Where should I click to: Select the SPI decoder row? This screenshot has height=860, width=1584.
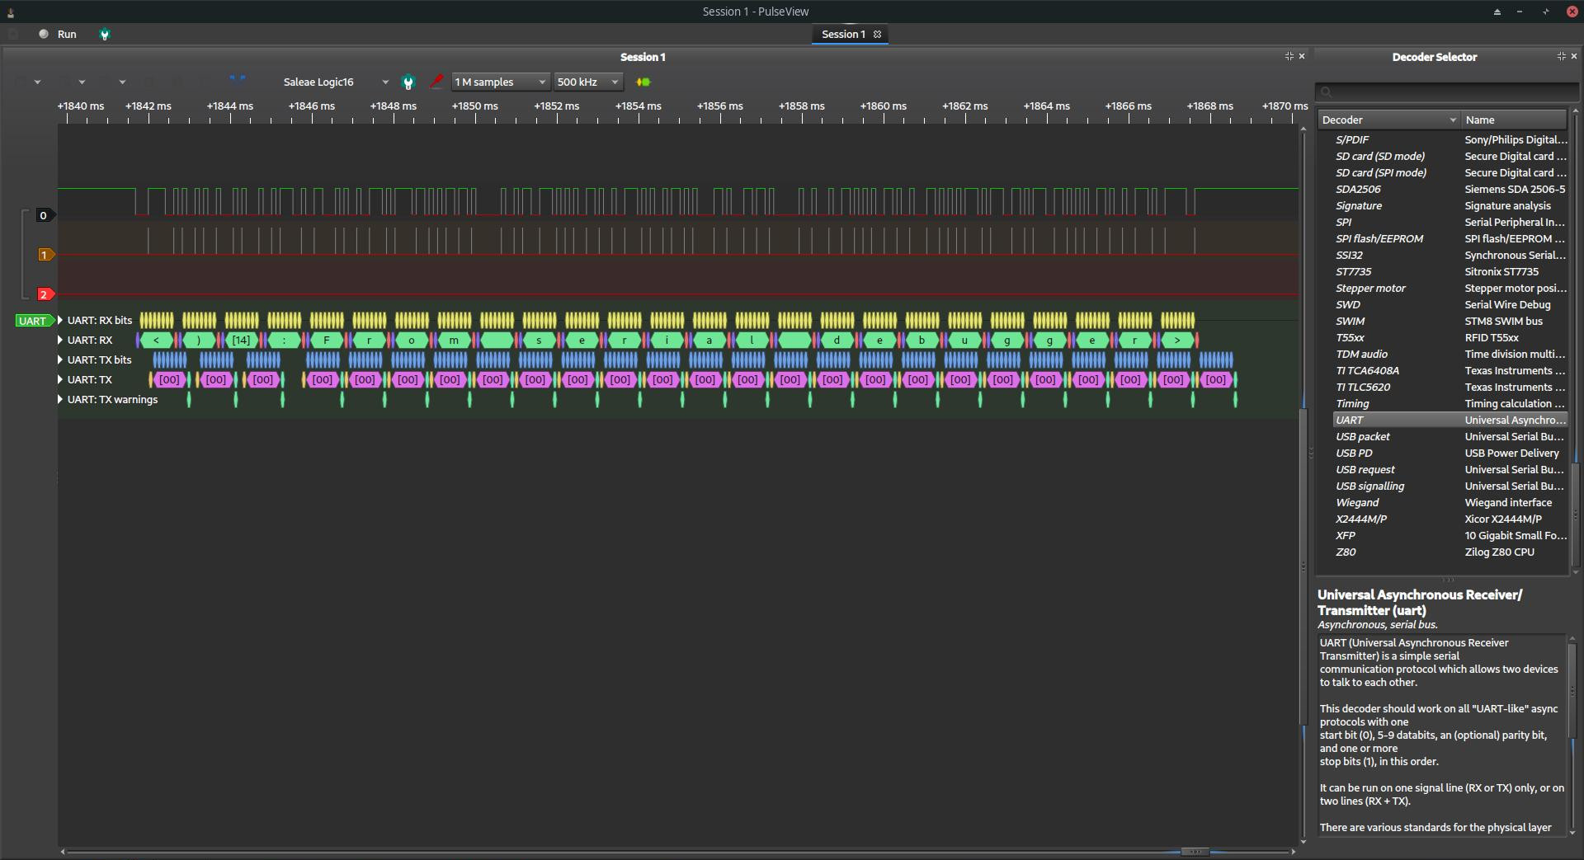click(1449, 222)
